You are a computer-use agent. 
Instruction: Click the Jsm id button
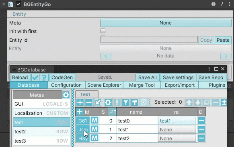point(83,129)
